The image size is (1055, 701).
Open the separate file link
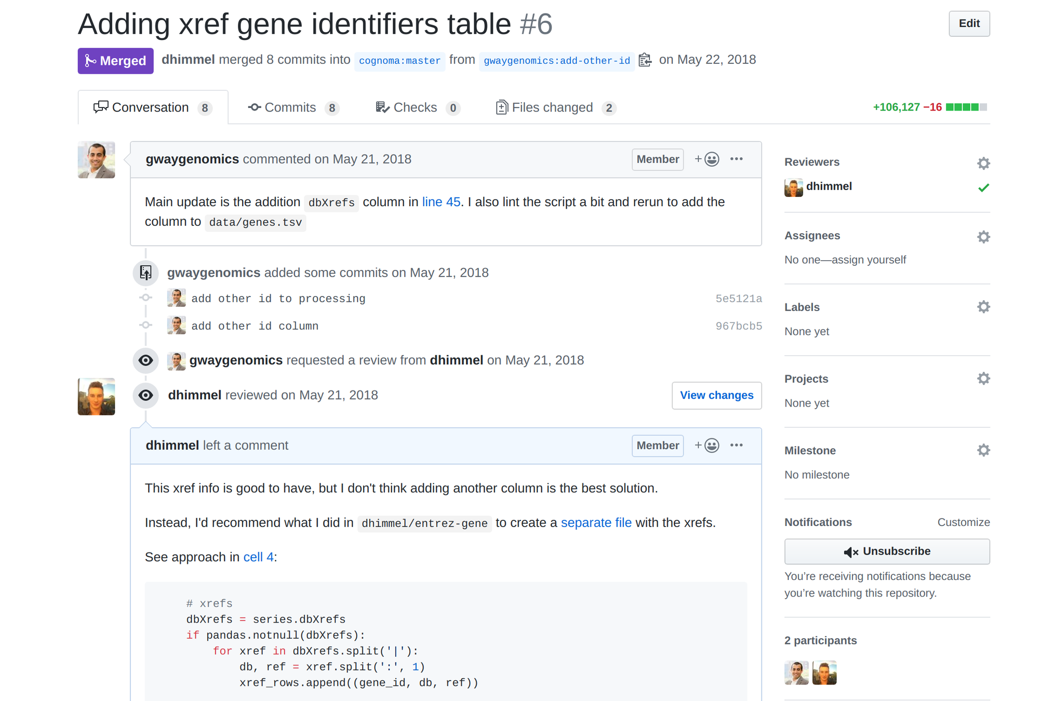click(x=596, y=523)
